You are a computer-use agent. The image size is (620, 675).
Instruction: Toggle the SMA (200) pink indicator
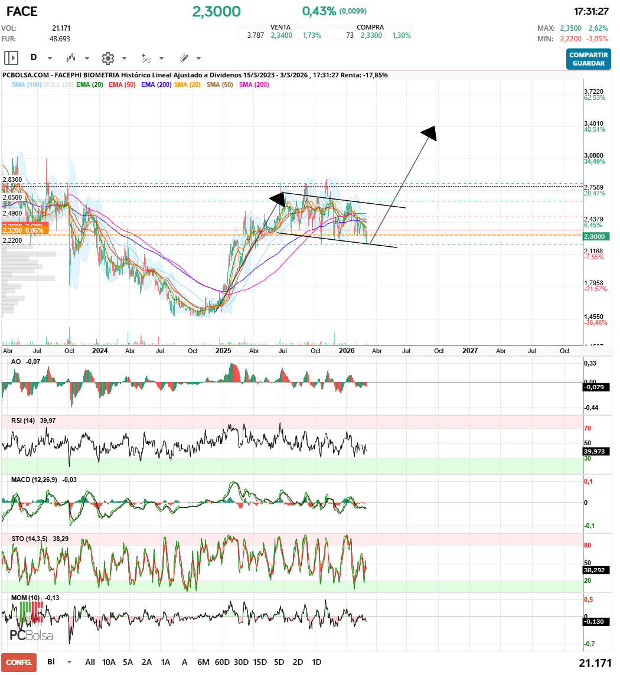point(254,85)
